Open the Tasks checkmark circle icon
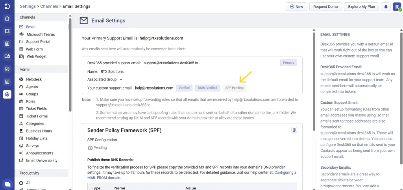 pyautogui.click(x=7, y=69)
